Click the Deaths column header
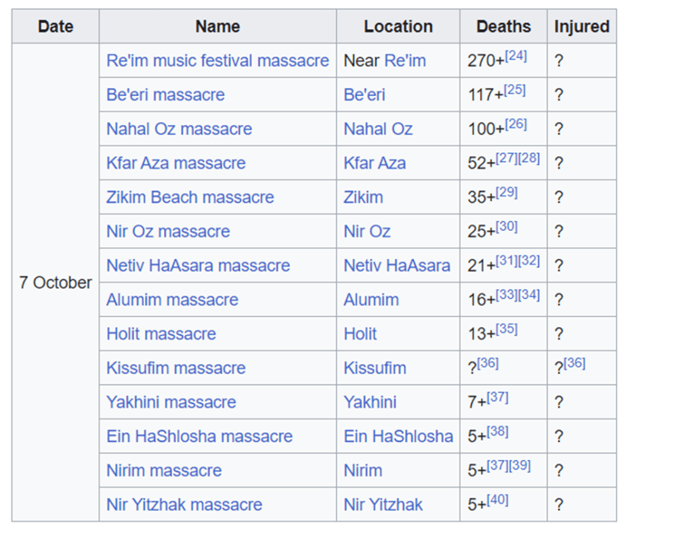This screenshot has width=693, height=538. click(x=503, y=27)
